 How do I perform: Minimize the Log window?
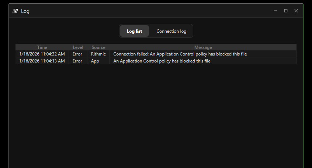(275, 11)
